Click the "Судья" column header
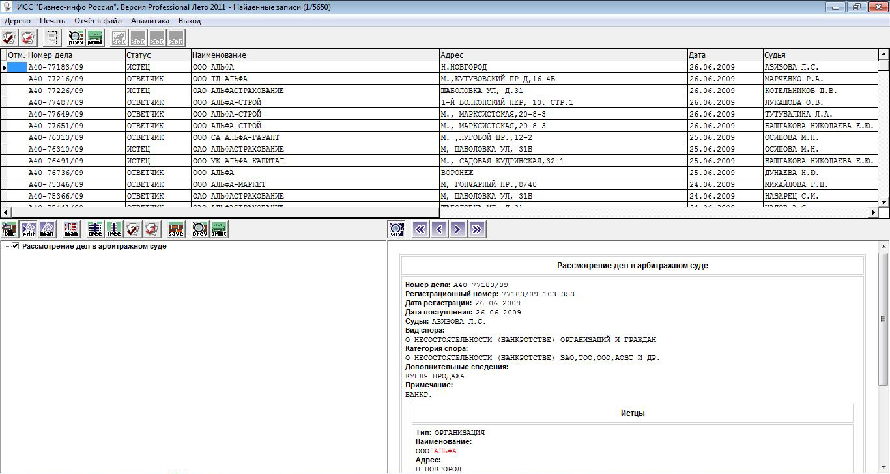The height and width of the screenshot is (474, 890). click(x=821, y=55)
